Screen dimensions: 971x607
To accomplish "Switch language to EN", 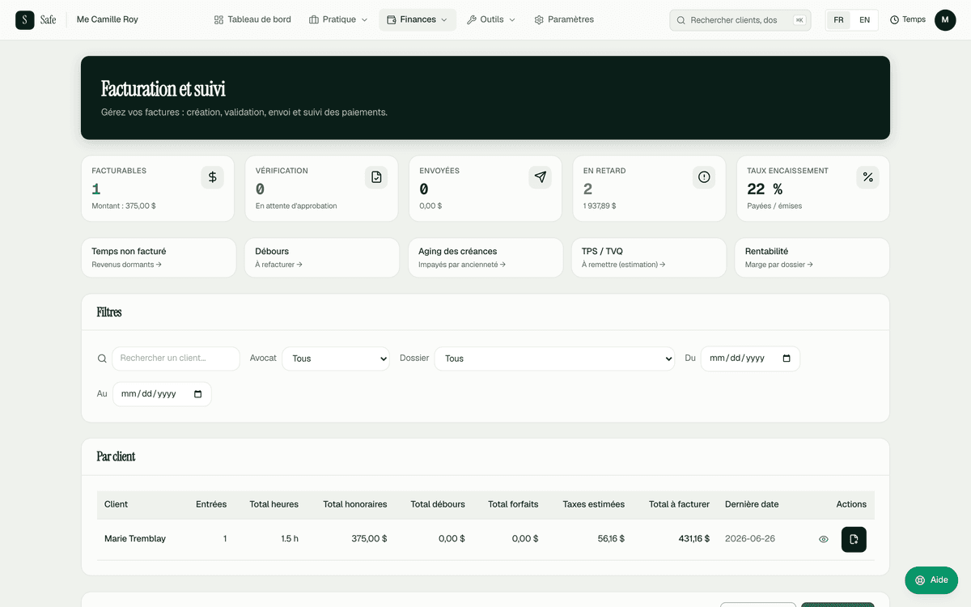I will point(864,19).
